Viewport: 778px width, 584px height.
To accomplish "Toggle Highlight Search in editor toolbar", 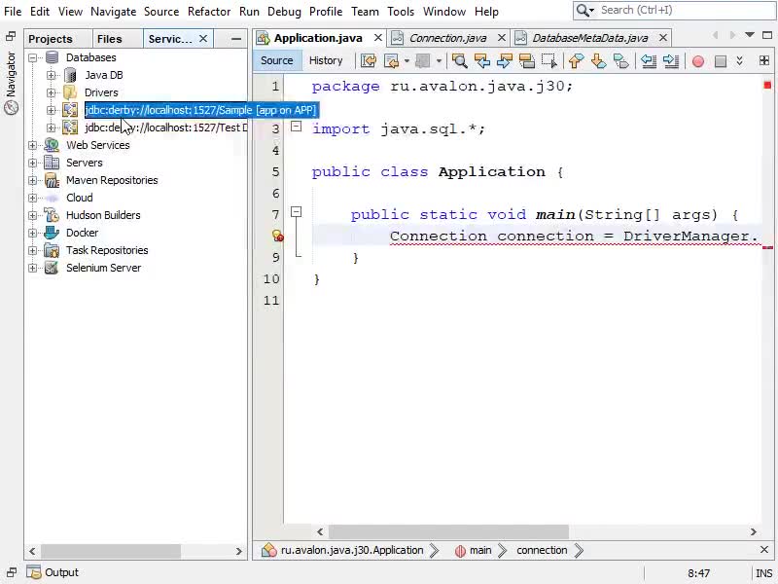I will point(526,60).
